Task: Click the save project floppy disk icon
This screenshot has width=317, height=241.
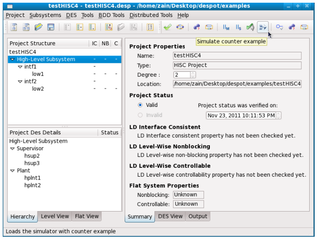Action: coord(50,27)
